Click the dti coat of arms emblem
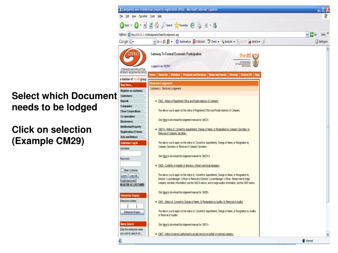This screenshot has width=338, height=253. 256,60
